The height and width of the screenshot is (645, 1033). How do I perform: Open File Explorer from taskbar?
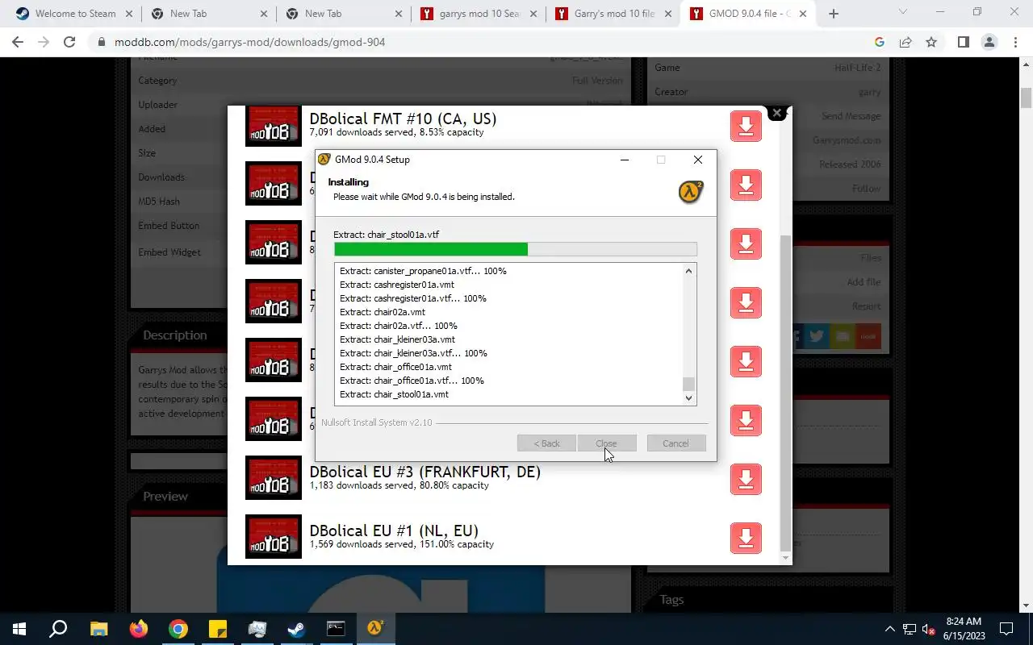tap(98, 629)
